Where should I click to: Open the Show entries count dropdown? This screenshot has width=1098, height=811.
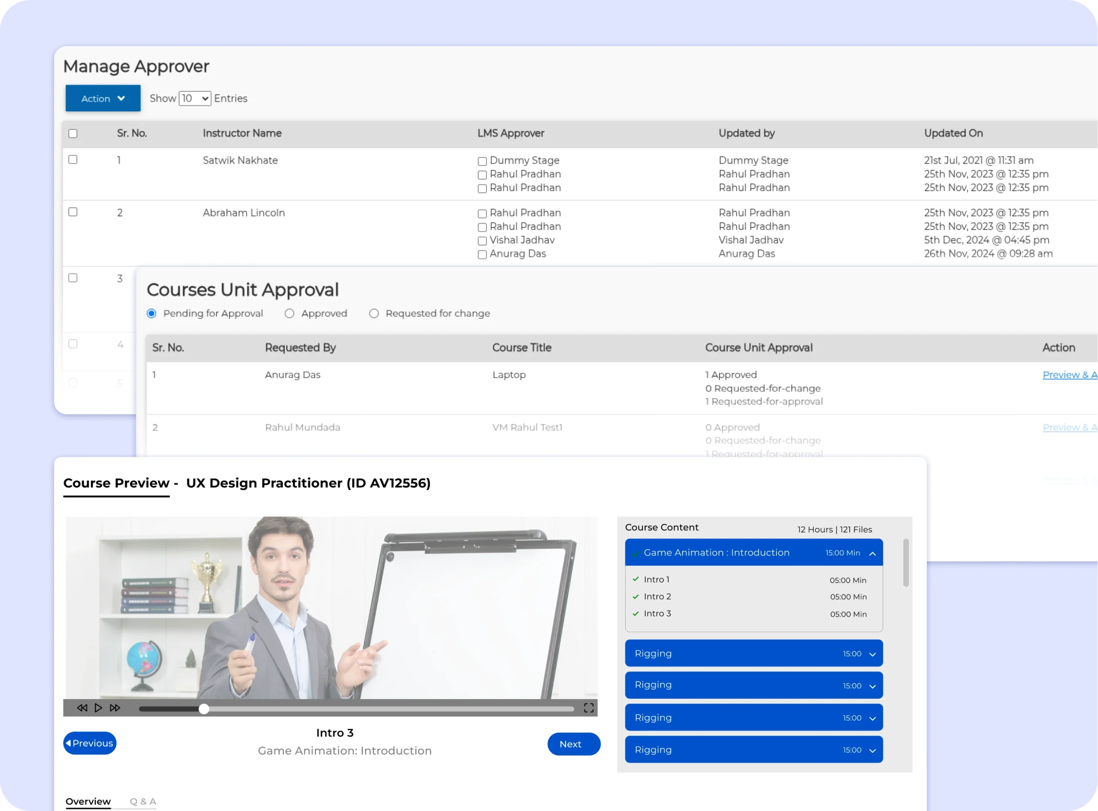tap(195, 98)
